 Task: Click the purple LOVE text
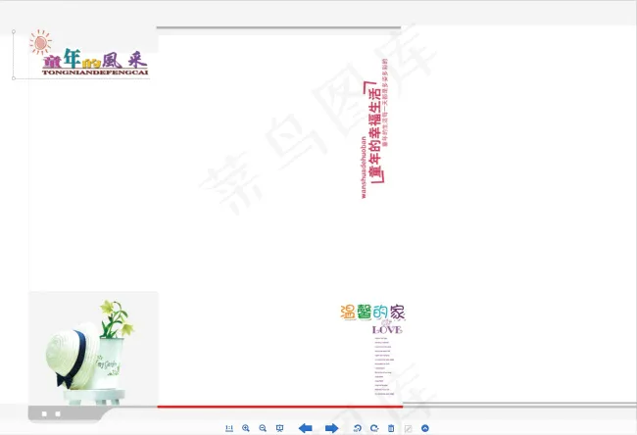point(387,329)
